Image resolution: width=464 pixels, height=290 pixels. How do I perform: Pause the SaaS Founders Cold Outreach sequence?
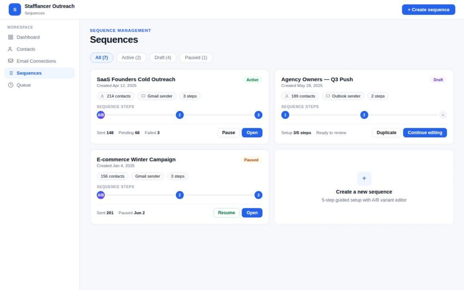coord(228,133)
